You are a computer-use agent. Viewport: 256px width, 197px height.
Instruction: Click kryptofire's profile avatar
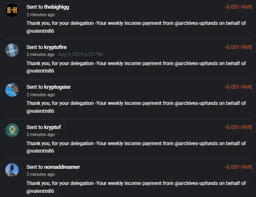pos(12,50)
